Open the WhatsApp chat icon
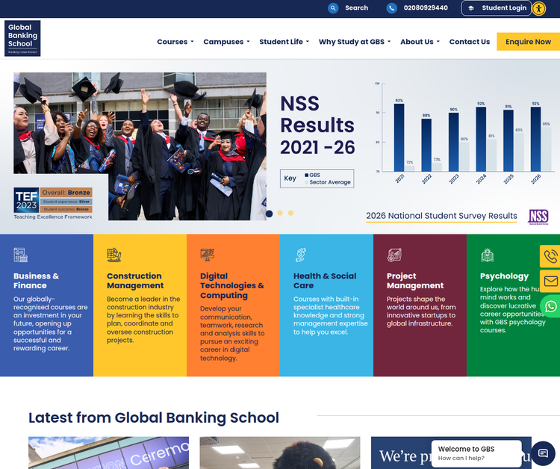The height and width of the screenshot is (469, 560). coord(550,306)
